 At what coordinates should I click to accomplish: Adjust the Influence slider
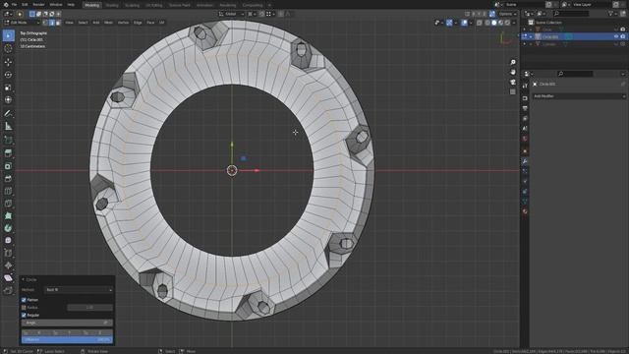coord(67,339)
